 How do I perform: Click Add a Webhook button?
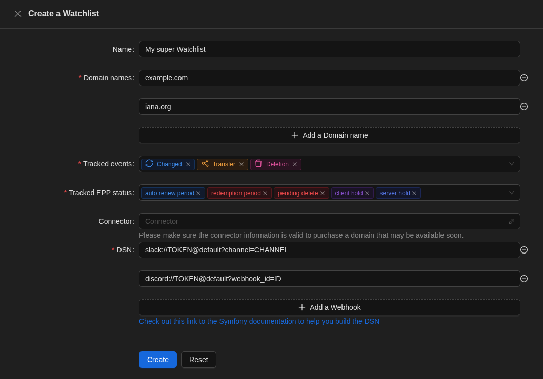click(329, 307)
